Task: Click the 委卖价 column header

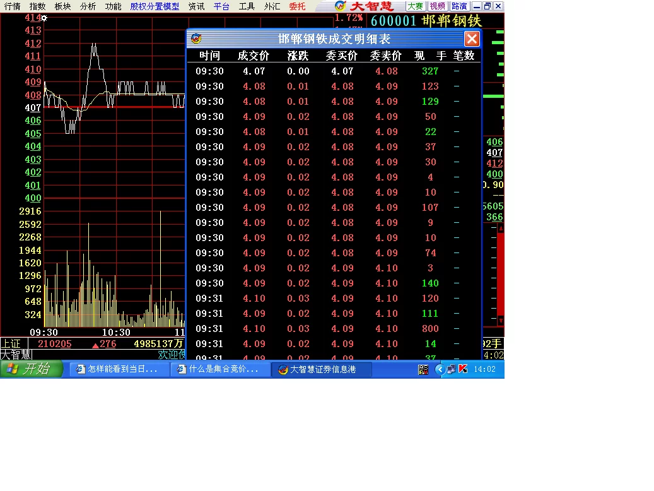Action: click(386, 56)
